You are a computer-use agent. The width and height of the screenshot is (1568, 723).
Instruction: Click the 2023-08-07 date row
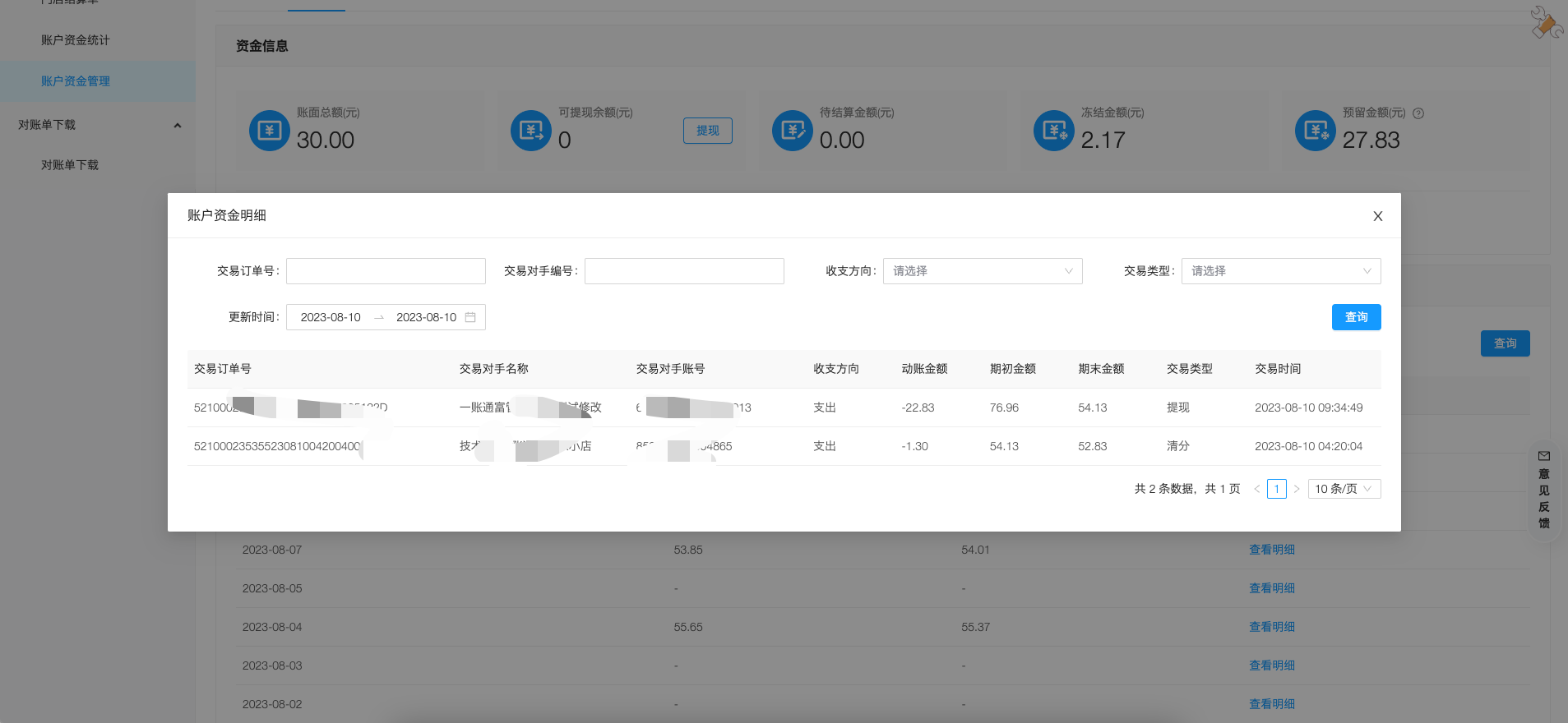[x=883, y=550]
